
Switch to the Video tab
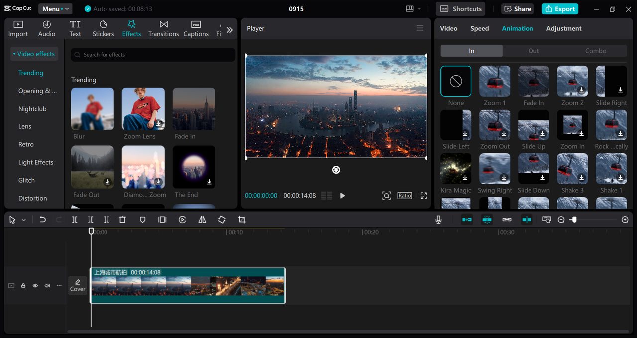pyautogui.click(x=448, y=28)
